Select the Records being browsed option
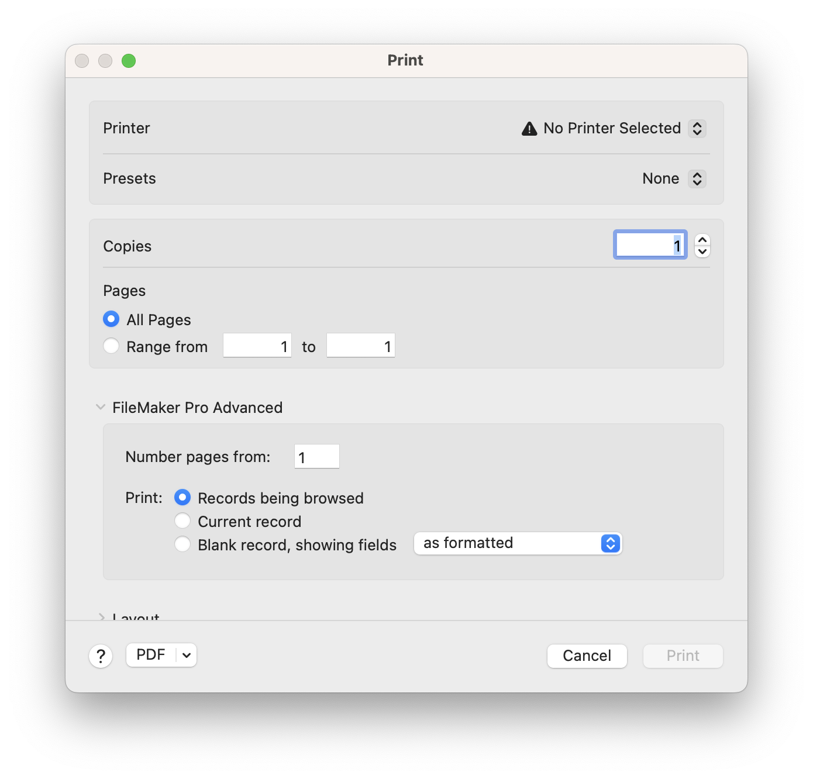The height and width of the screenshot is (779, 813). click(x=182, y=497)
